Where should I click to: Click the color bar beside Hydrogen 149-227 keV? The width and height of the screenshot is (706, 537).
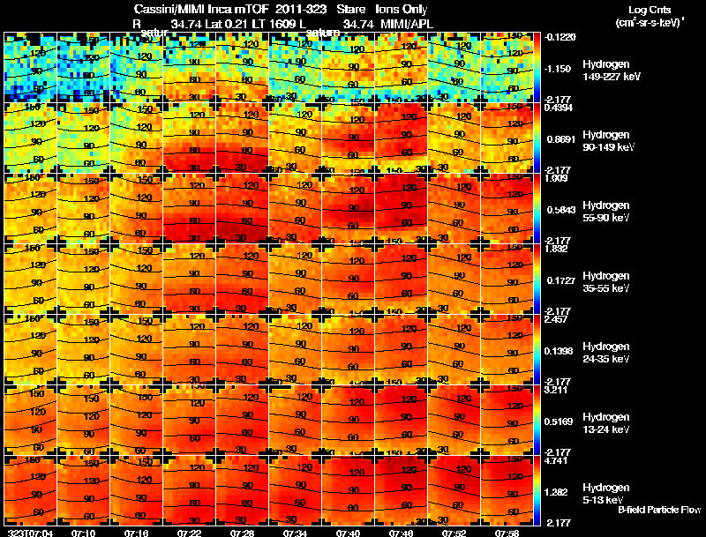pyautogui.click(x=537, y=68)
